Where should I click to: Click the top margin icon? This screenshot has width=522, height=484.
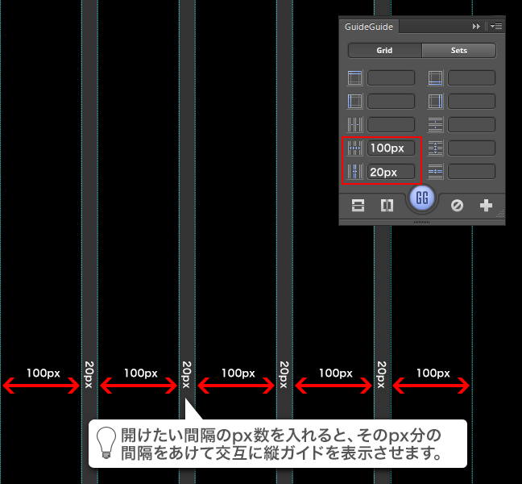tap(354, 78)
